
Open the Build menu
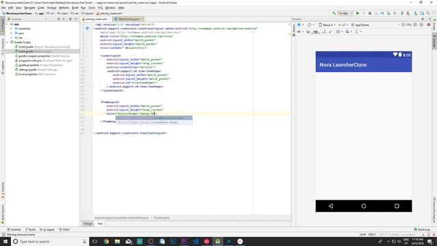[x=75, y=8]
